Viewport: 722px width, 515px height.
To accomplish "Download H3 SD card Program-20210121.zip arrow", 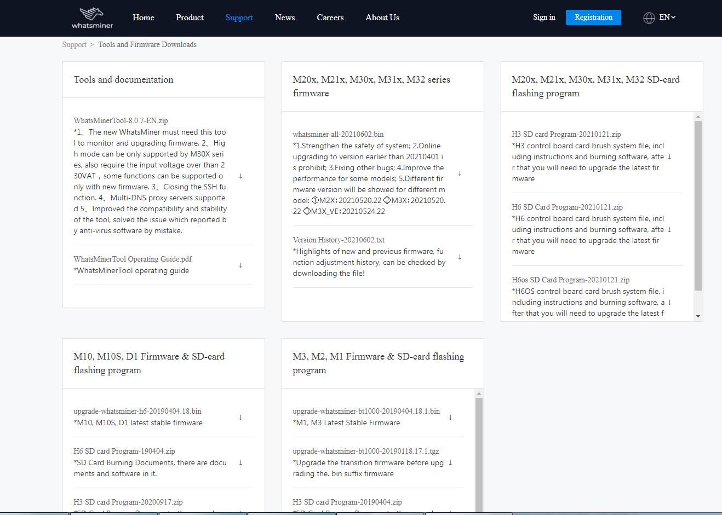I will 669,157.
